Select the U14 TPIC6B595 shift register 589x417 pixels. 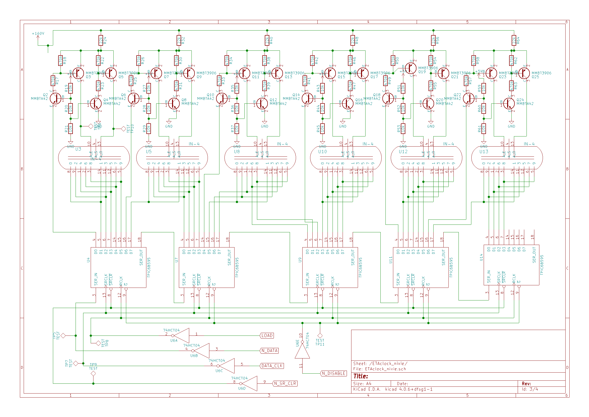point(511,265)
